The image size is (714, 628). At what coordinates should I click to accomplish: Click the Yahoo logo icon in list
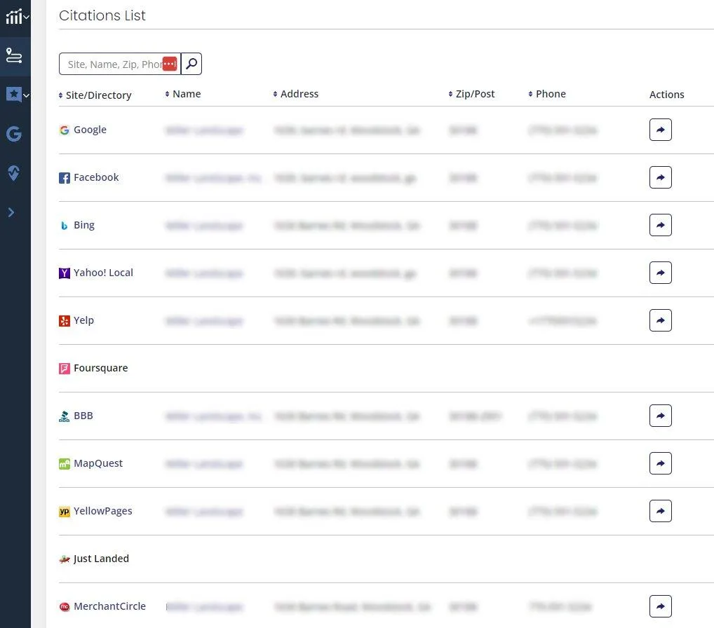[65, 273]
